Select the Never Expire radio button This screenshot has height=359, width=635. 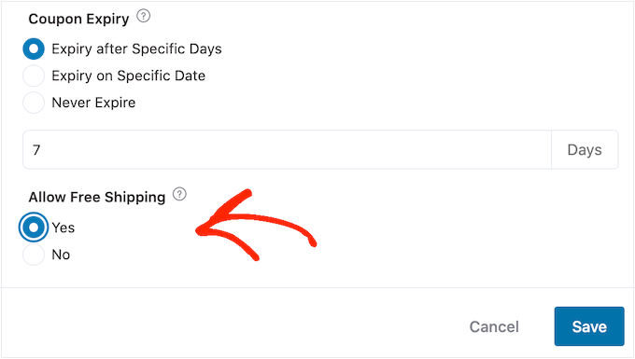34,103
